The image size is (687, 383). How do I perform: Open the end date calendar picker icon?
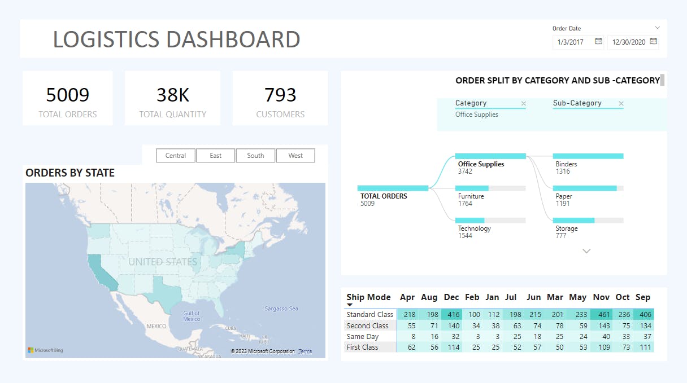(653, 42)
